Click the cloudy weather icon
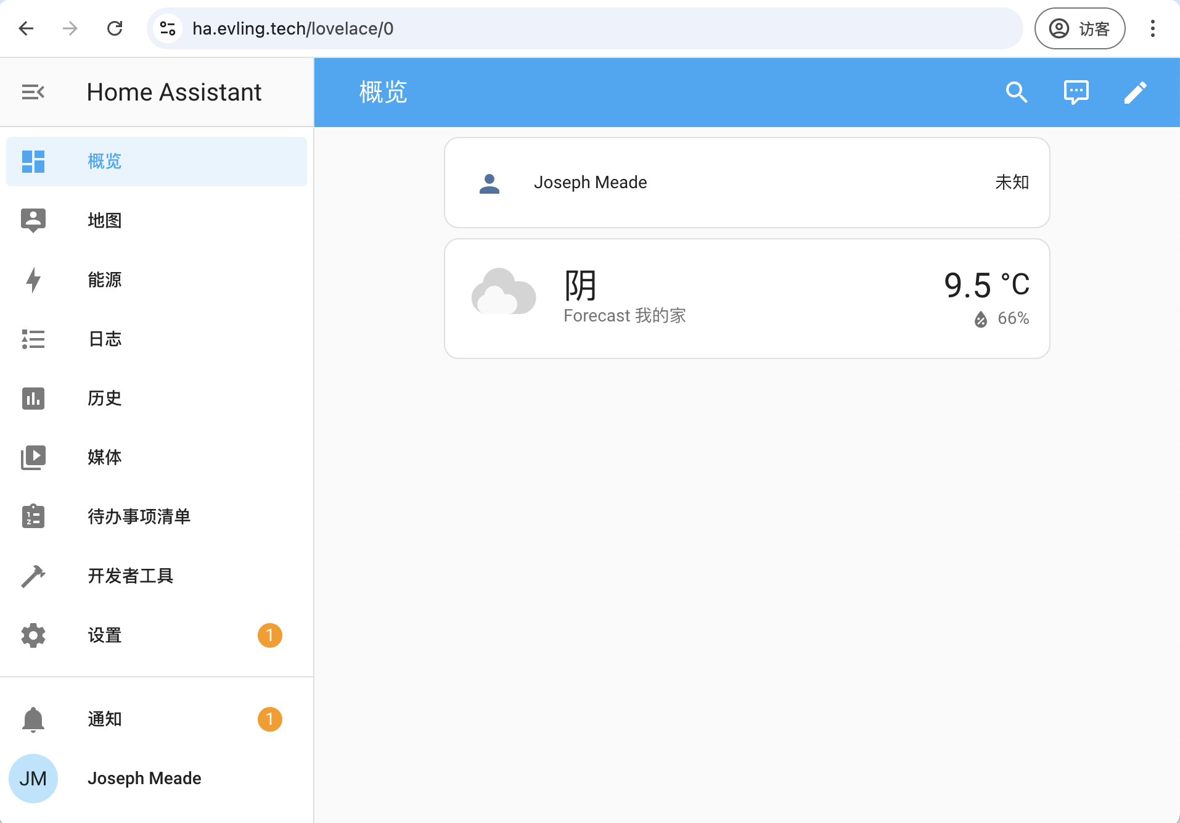Image resolution: width=1180 pixels, height=823 pixels. [504, 291]
